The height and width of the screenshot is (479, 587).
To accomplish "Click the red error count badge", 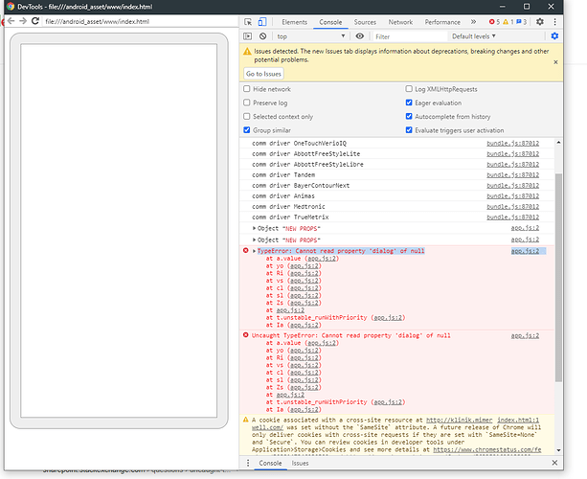I will (x=494, y=22).
